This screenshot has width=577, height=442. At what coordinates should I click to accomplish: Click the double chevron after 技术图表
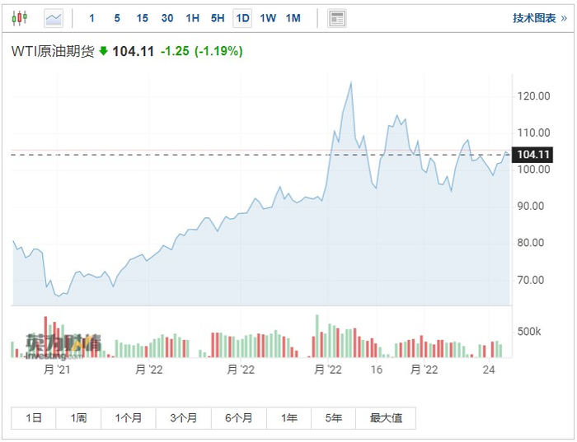click(564, 18)
